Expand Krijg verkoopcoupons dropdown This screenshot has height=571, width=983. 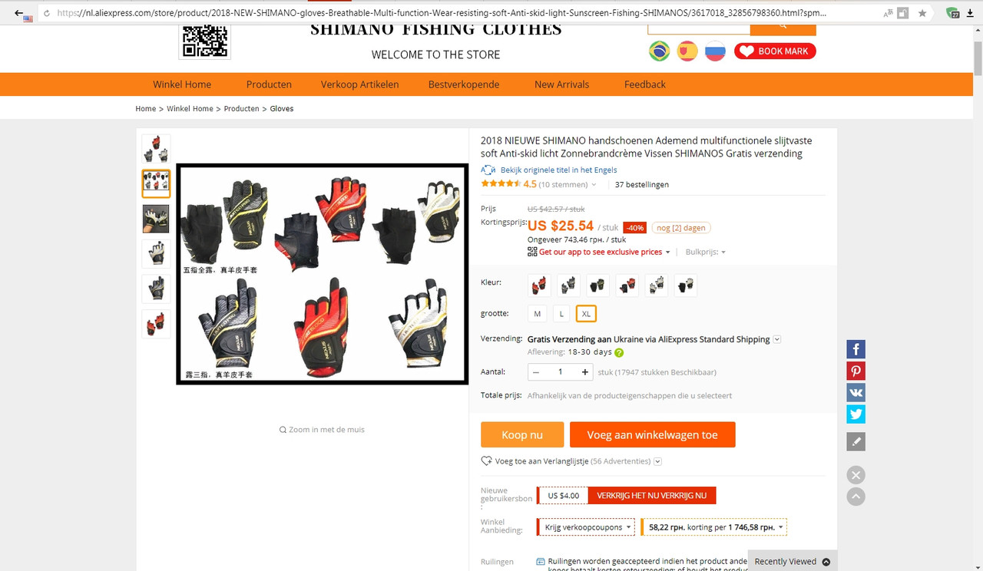(x=588, y=527)
